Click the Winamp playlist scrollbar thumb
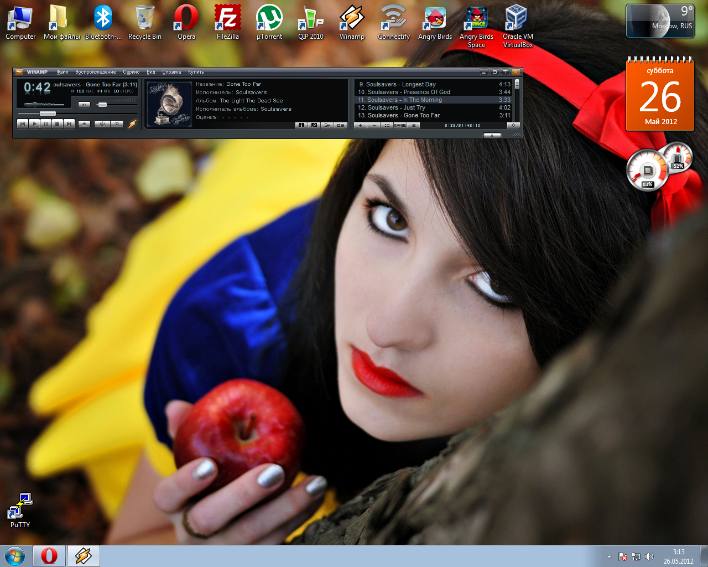708x567 pixels. click(517, 84)
